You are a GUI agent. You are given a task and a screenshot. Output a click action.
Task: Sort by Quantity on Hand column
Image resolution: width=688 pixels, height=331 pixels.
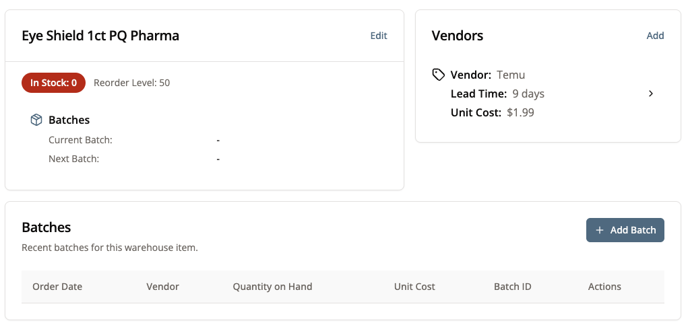272,287
